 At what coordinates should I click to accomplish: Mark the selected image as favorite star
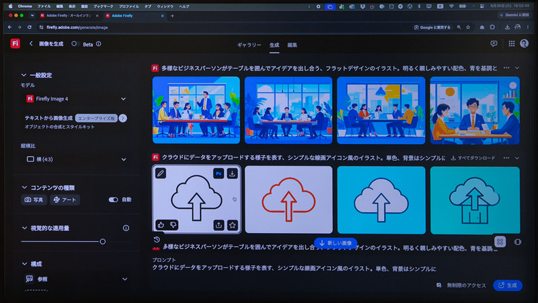click(233, 226)
